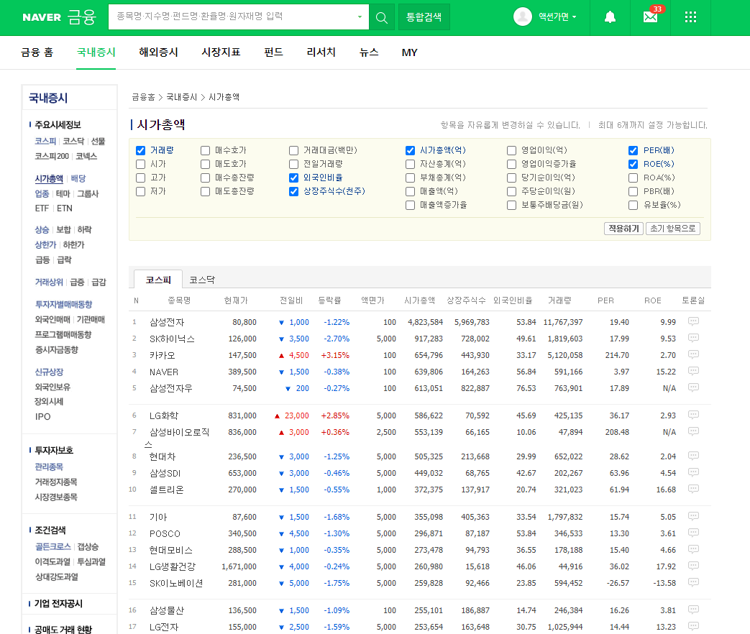
Task: Open discussion room icon for 삼성SDI
Action: point(693,472)
